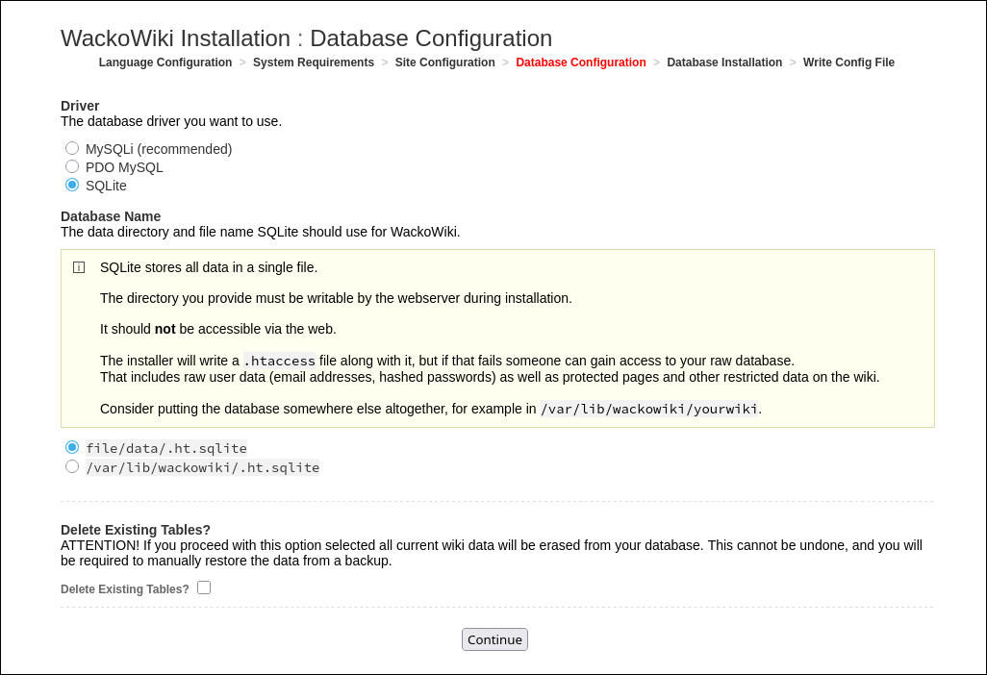Jump to the Write Config File step
The image size is (987, 675).
[848, 62]
